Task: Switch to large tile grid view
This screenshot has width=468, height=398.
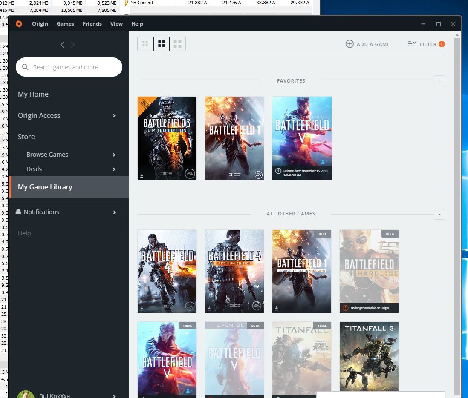Action: (178, 44)
